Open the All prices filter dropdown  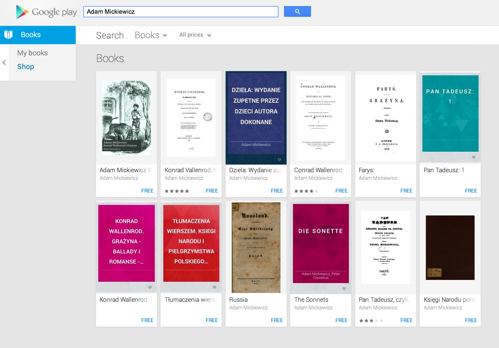[x=195, y=35]
